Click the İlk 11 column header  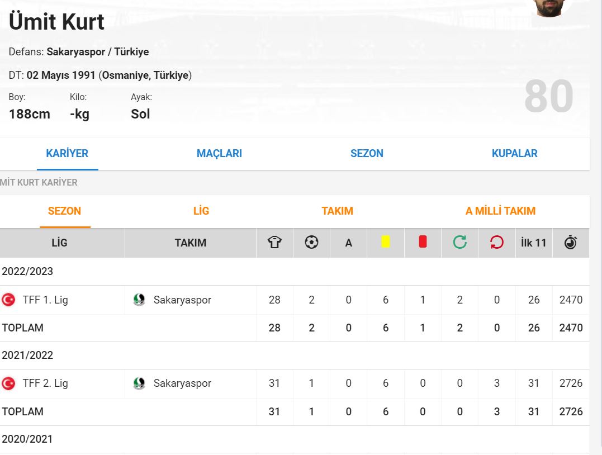533,243
